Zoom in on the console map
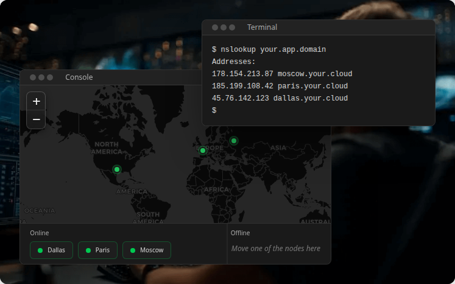 point(36,101)
